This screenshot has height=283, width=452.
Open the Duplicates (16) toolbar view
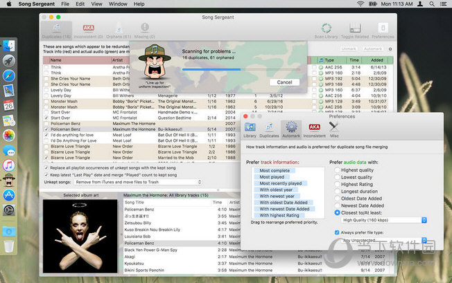click(x=56, y=30)
